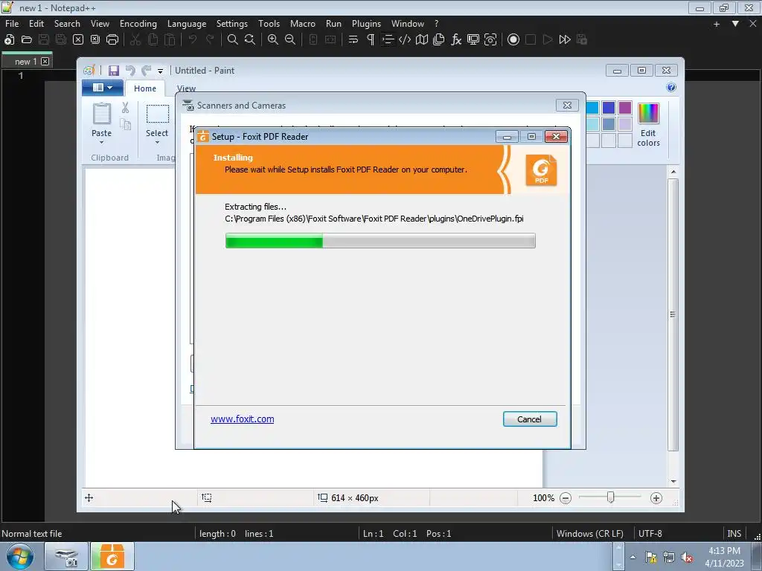The image size is (762, 571).
Task: Click the muted volume tray icon
Action: coord(687,558)
